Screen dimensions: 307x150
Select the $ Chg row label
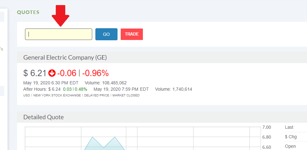291,137
